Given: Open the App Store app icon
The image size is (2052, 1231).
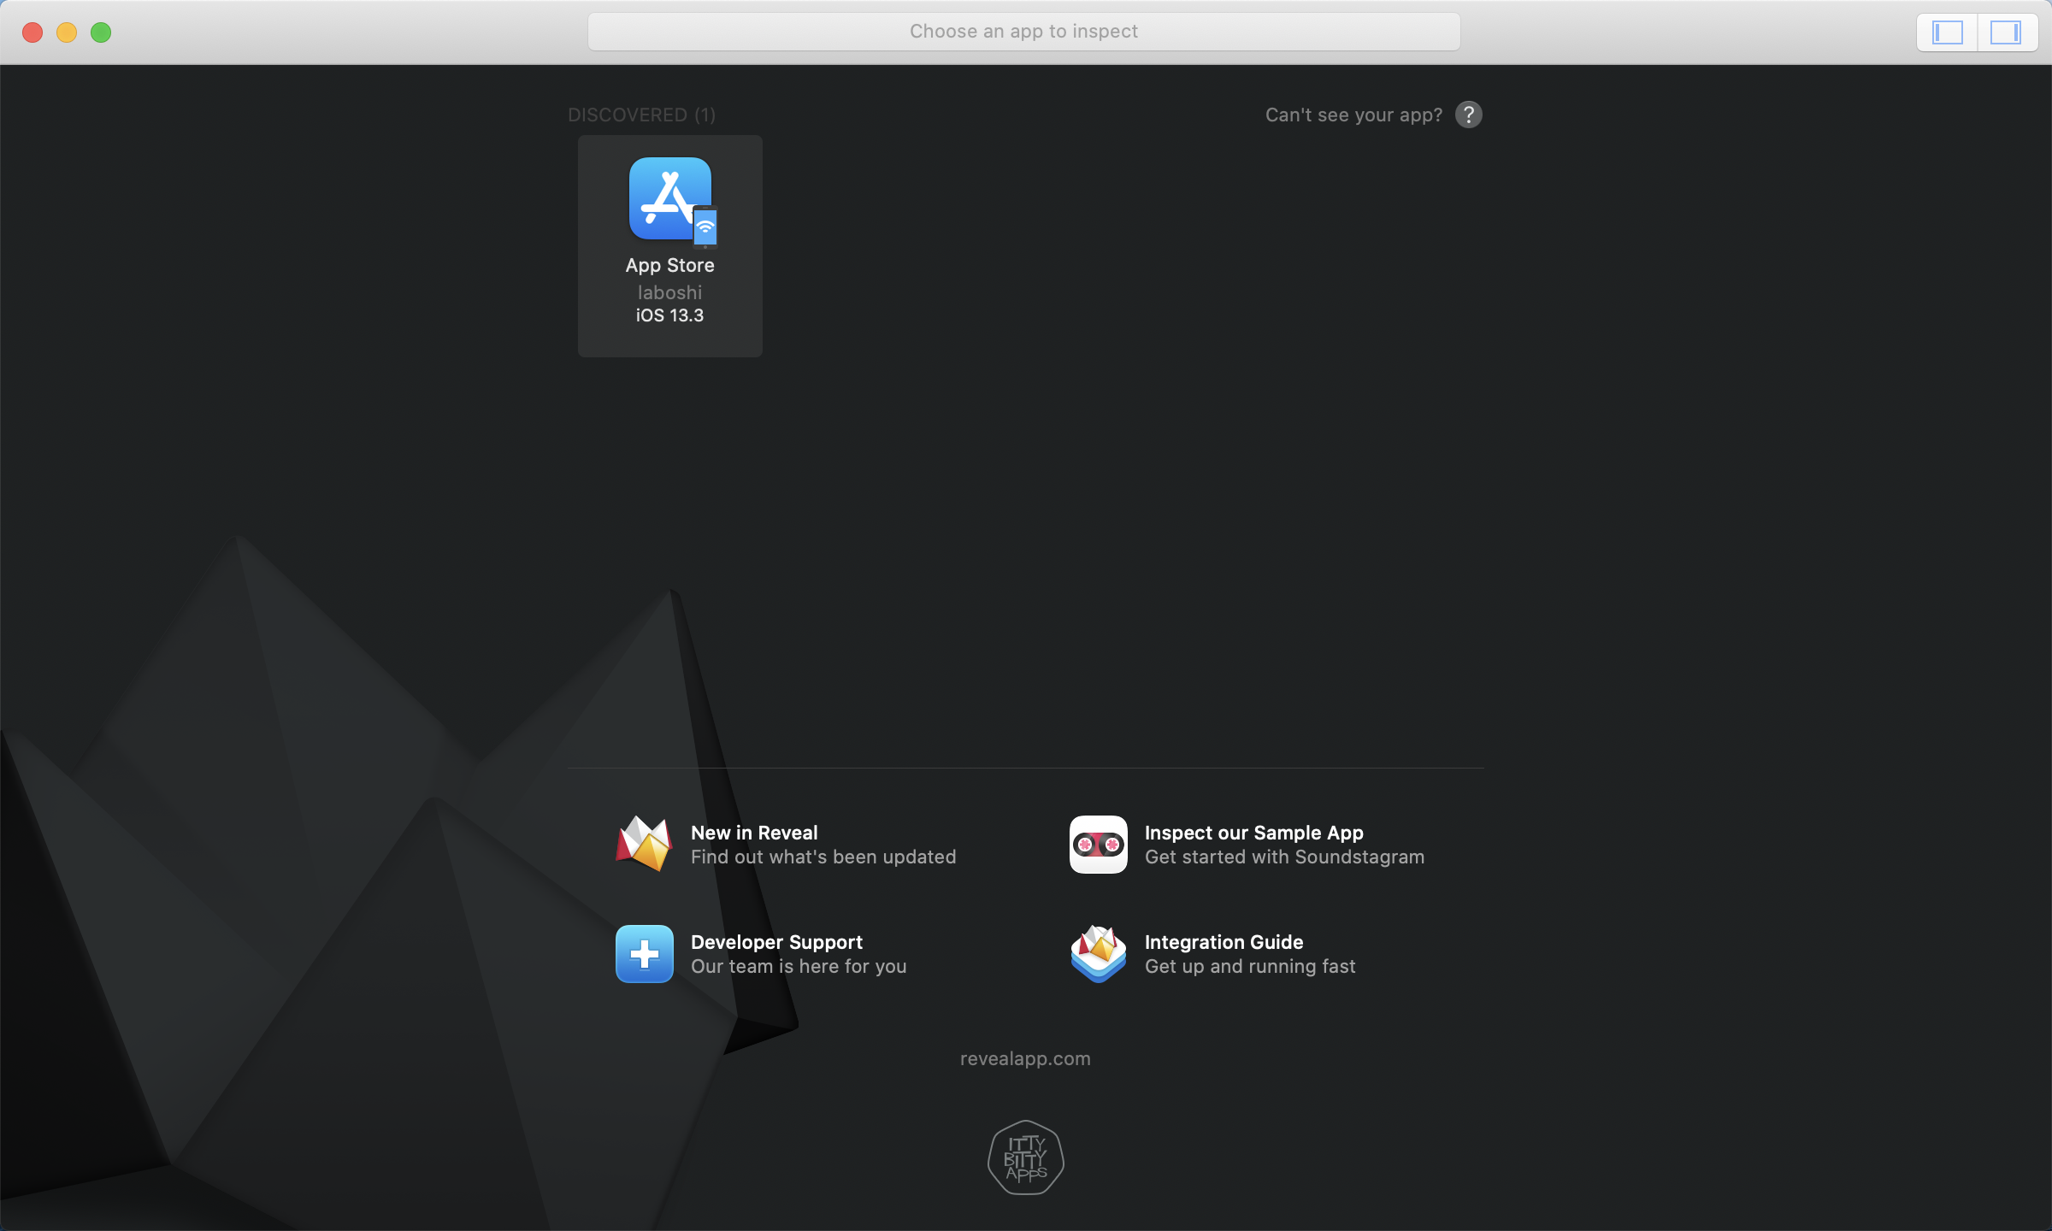Looking at the screenshot, I should pos(671,200).
